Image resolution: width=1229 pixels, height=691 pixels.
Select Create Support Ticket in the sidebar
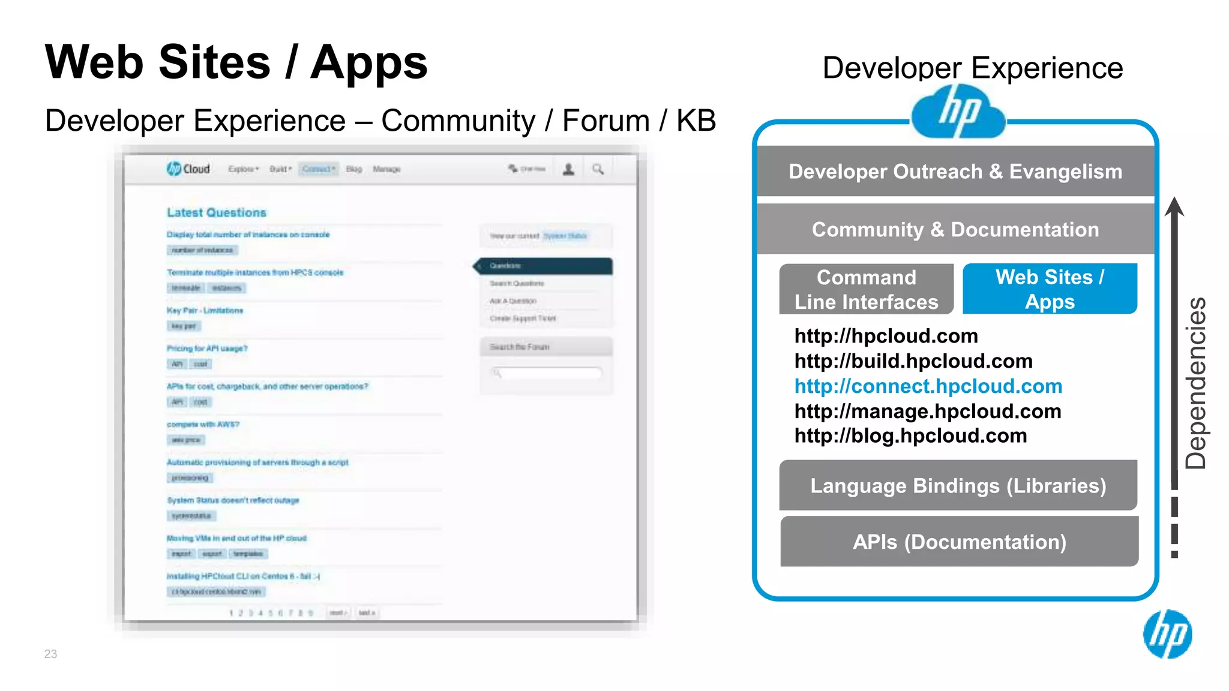tap(523, 319)
